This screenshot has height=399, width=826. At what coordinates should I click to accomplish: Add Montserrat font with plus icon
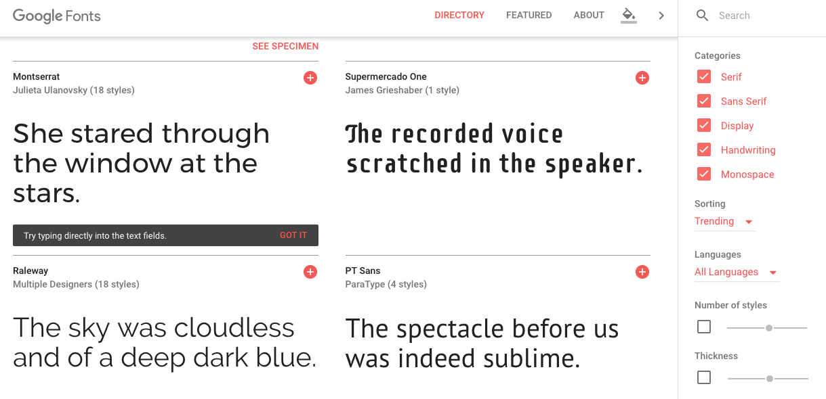[310, 78]
